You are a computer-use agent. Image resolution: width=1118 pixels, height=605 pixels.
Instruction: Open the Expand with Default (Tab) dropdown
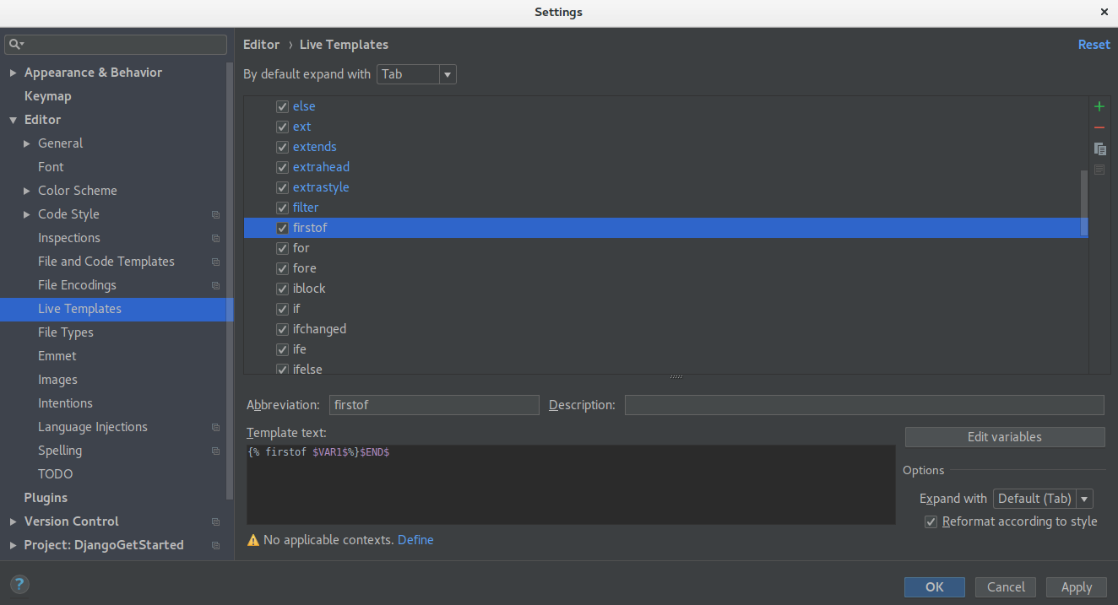(x=1083, y=498)
